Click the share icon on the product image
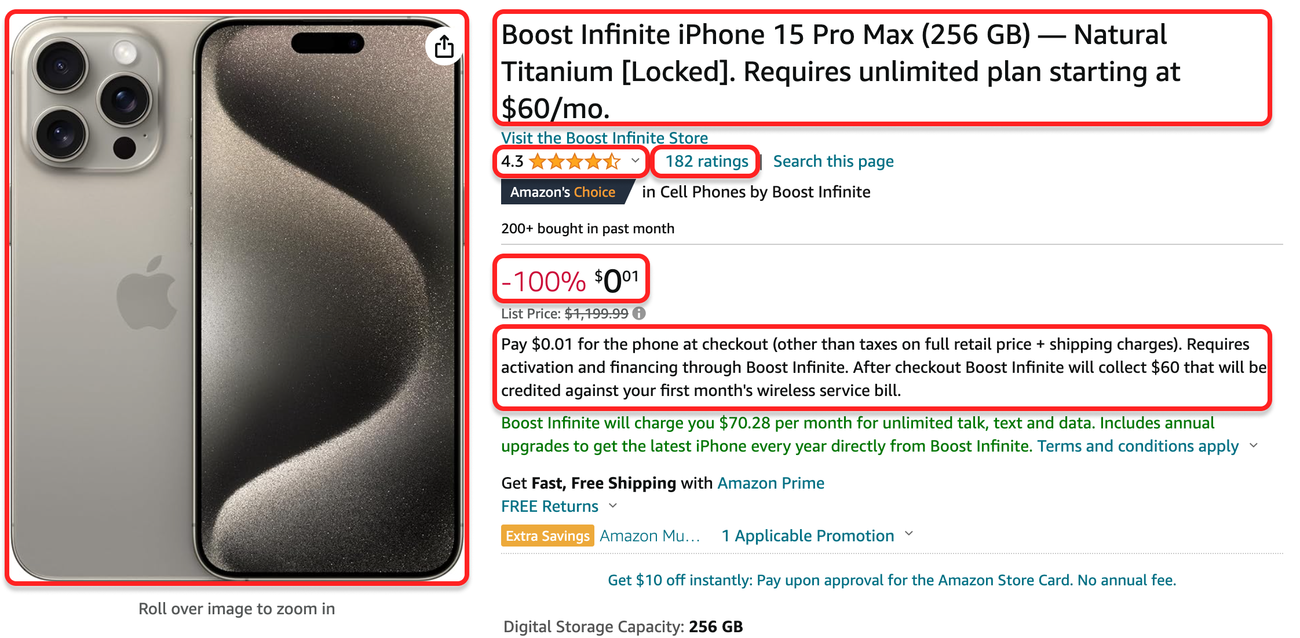Viewport: 1300px width, 638px height. (444, 47)
